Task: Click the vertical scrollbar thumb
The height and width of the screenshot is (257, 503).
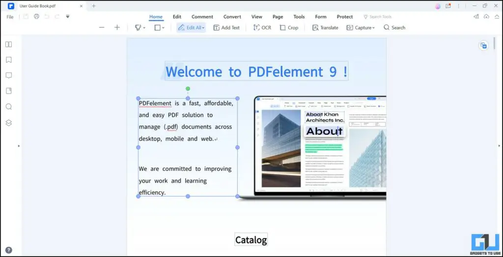Action: 494,43
